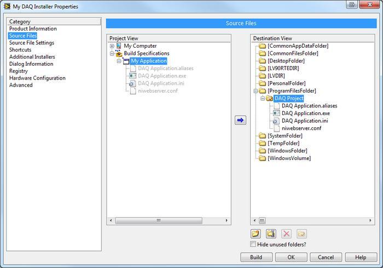Screen dimensions: 383x268
Task: Click the Project View scroll left arrow
Action: click(111, 220)
